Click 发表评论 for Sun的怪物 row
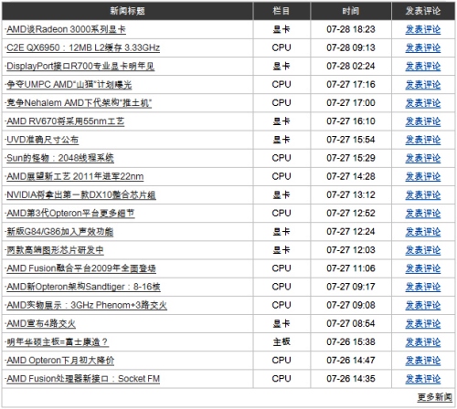 click(423, 158)
